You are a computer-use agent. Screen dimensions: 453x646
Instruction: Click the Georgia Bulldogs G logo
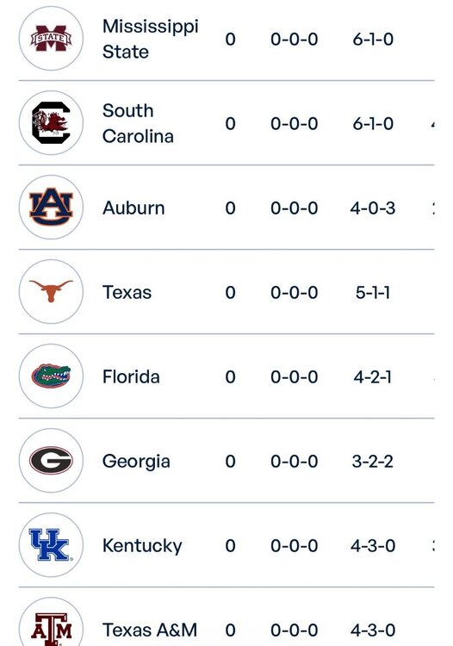click(x=51, y=461)
